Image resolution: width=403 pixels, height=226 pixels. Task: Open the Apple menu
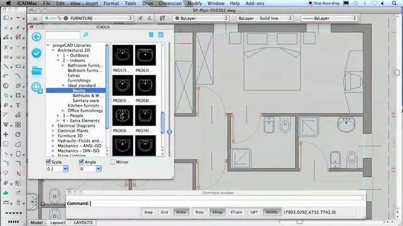pyautogui.click(x=8, y=3)
